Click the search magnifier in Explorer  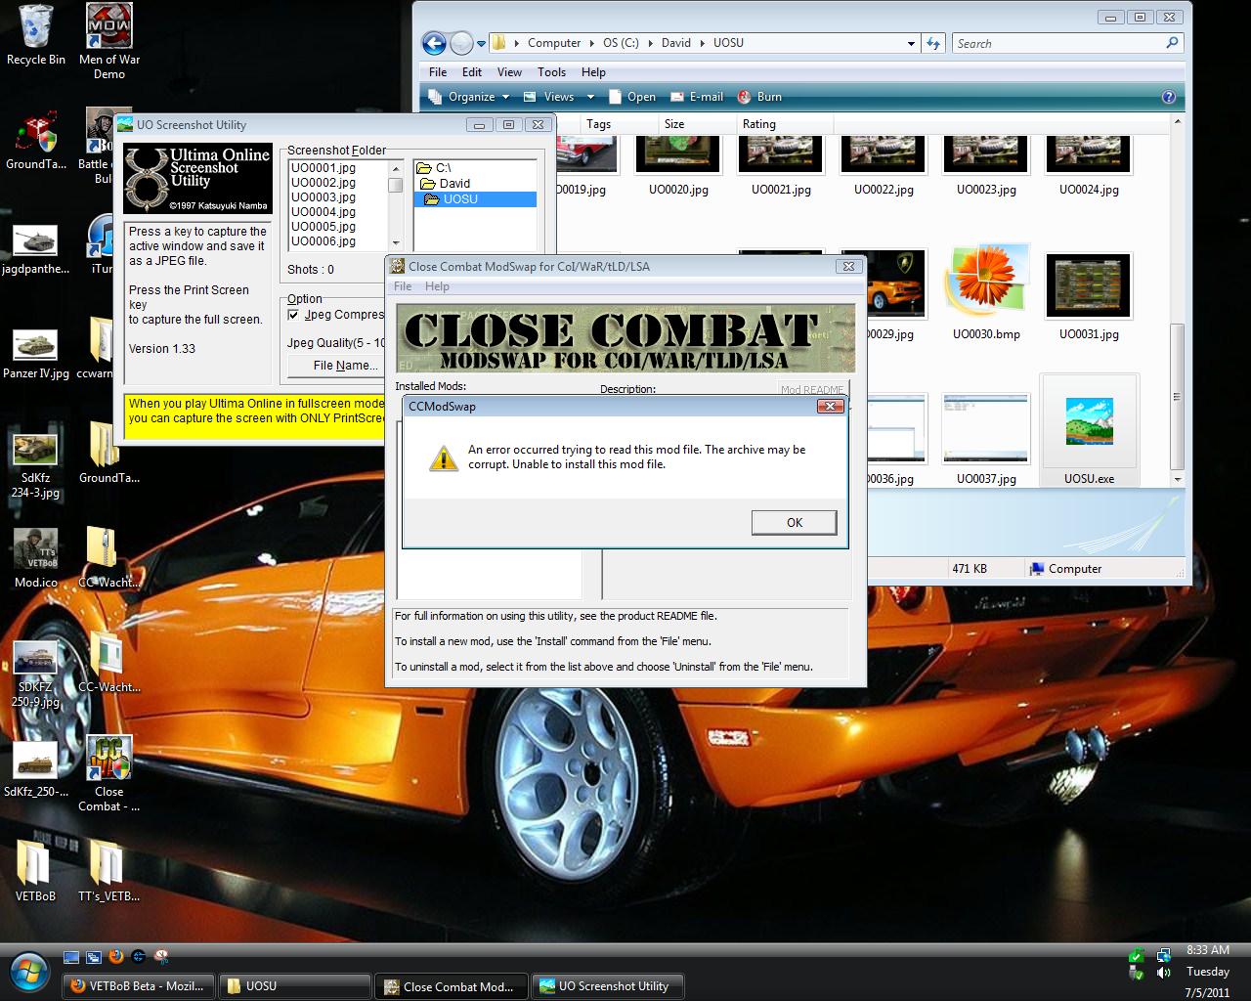click(1172, 43)
